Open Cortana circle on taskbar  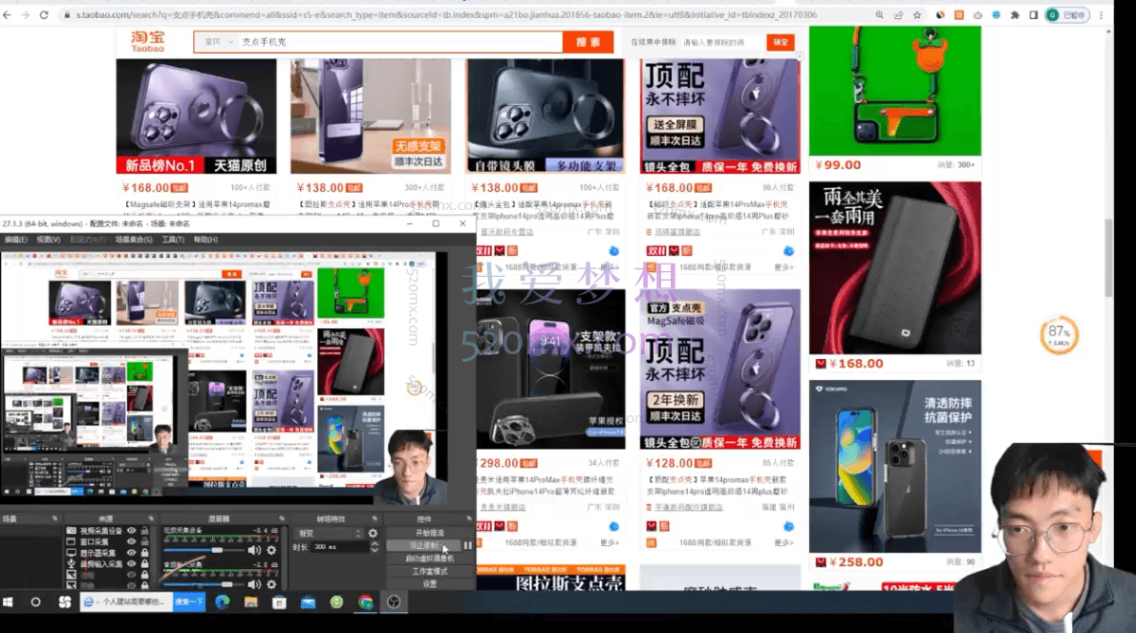(35, 601)
